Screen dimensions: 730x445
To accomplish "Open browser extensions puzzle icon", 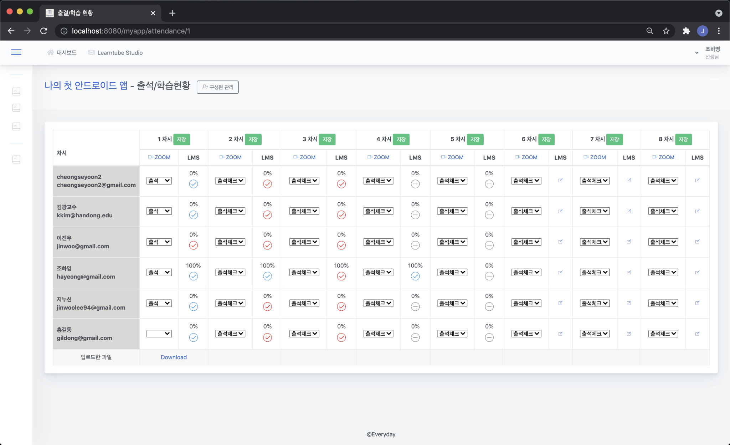I will [x=686, y=31].
